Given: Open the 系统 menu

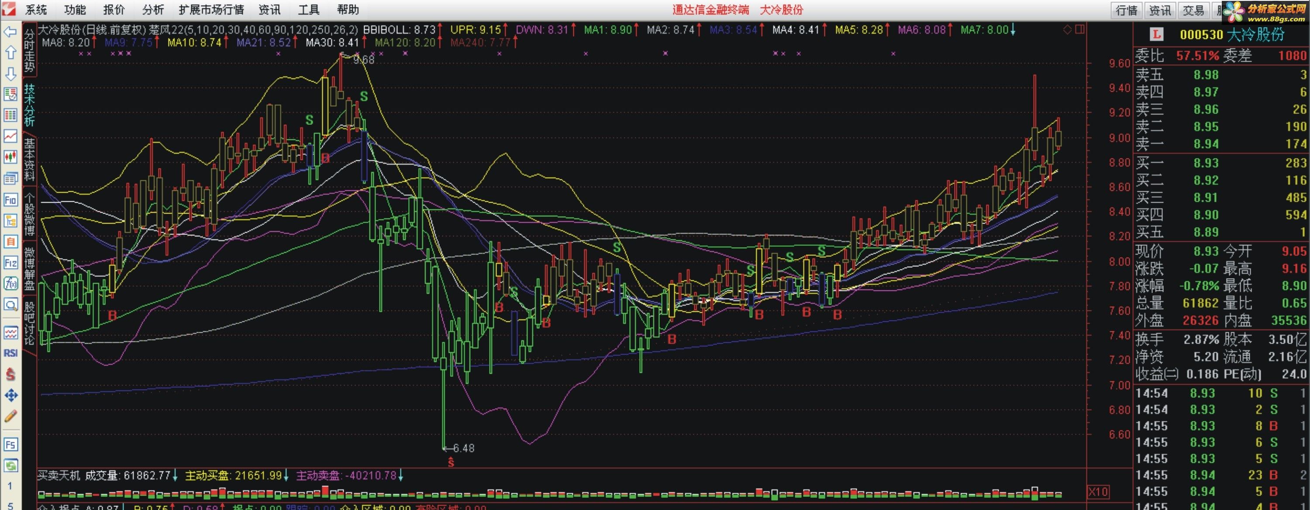Looking at the screenshot, I should click(x=36, y=10).
